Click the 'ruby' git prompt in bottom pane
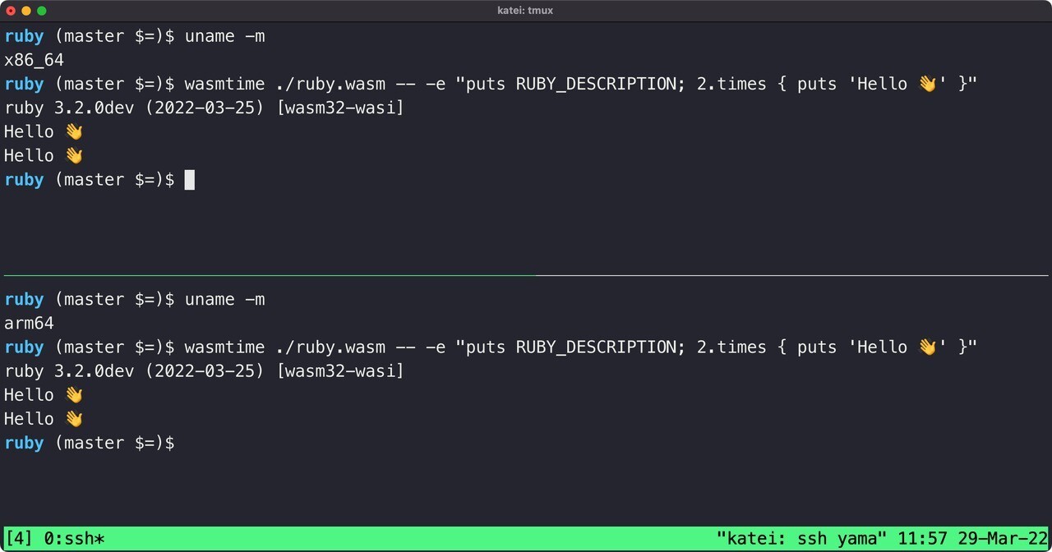The width and height of the screenshot is (1052, 552). [23, 442]
